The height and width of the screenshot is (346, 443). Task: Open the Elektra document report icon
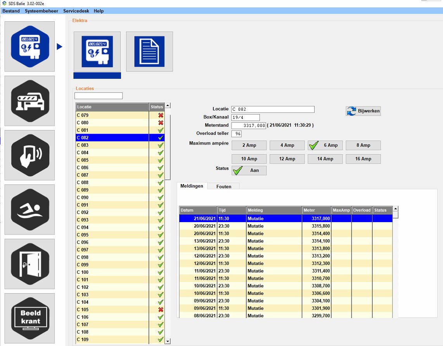click(149, 52)
